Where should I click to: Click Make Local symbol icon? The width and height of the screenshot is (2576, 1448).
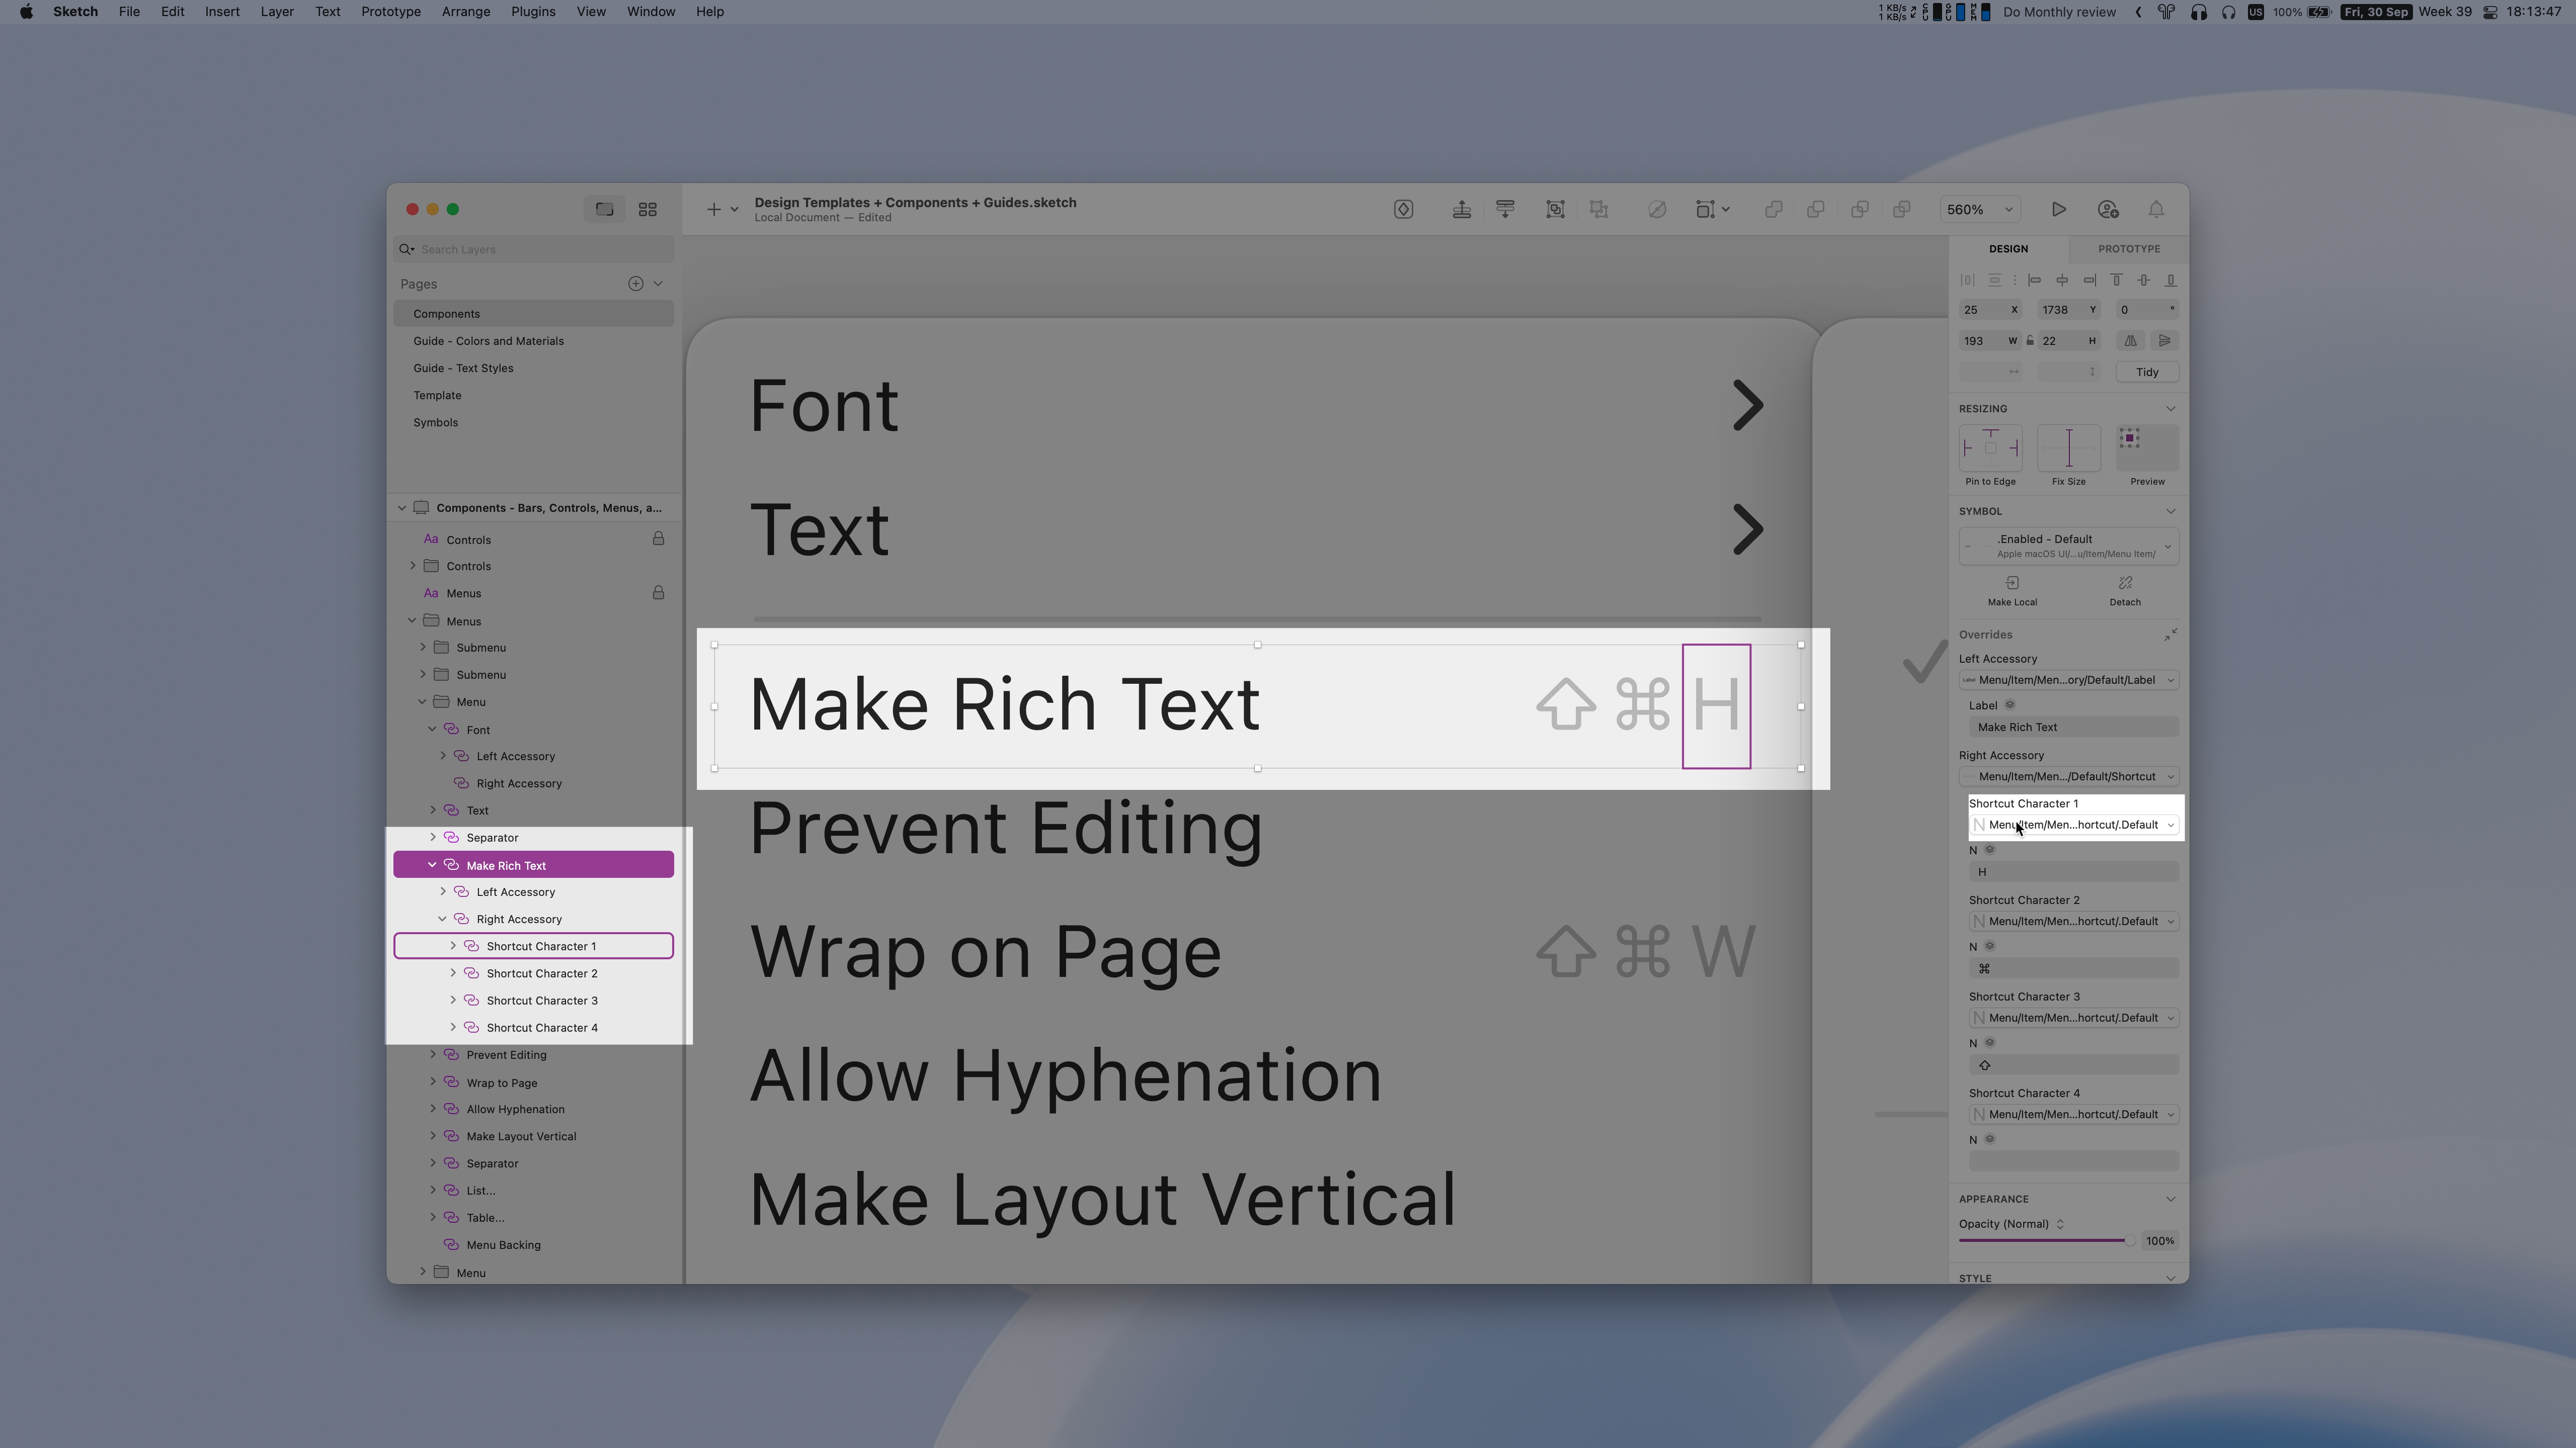pos(2012,584)
